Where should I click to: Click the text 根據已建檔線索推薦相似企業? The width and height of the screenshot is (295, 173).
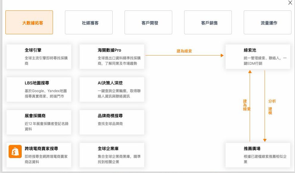pos(265,159)
